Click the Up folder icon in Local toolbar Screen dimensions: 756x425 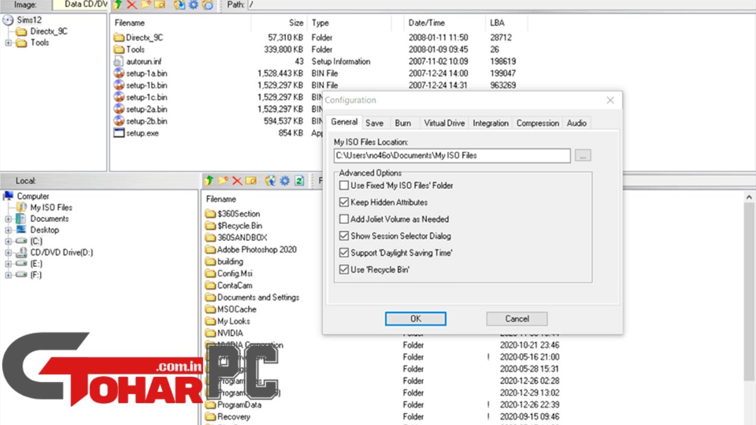(x=208, y=181)
